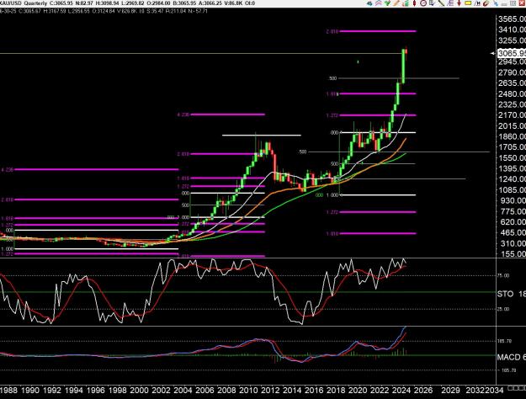Viewport: 526px width, 399px height.
Task: Click the red clock timeframe icon
Action: tap(423, 3)
